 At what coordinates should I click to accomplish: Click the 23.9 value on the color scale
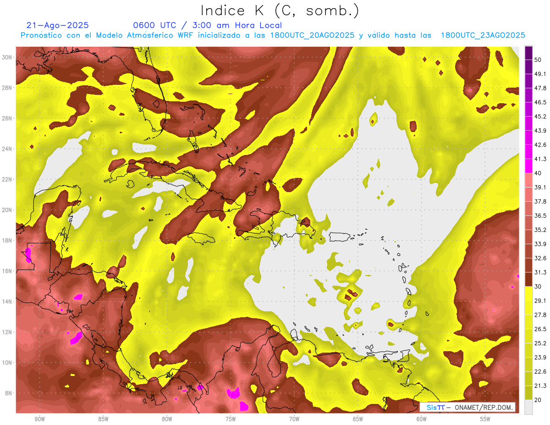click(x=540, y=357)
